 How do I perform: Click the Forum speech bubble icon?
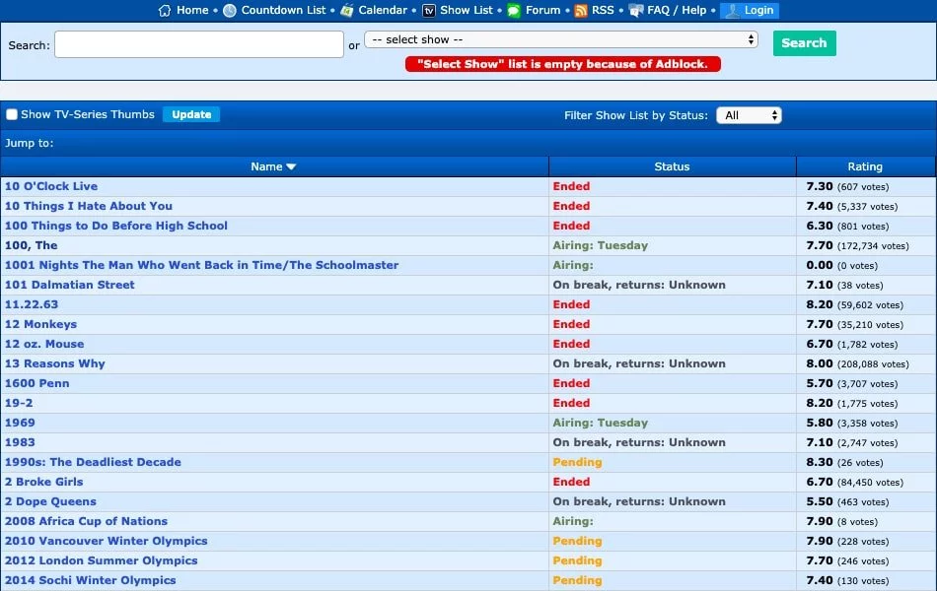tap(514, 11)
